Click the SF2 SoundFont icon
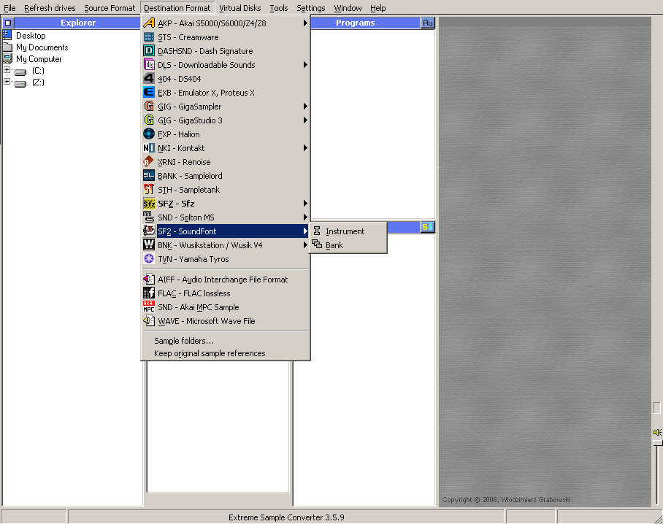The image size is (663, 524). click(x=149, y=231)
